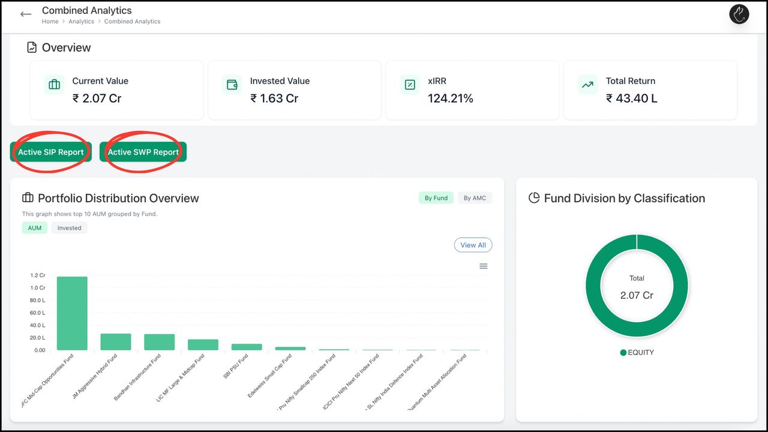Click the back arrow beside Combined Analytics
The image size is (768, 432).
click(x=25, y=14)
